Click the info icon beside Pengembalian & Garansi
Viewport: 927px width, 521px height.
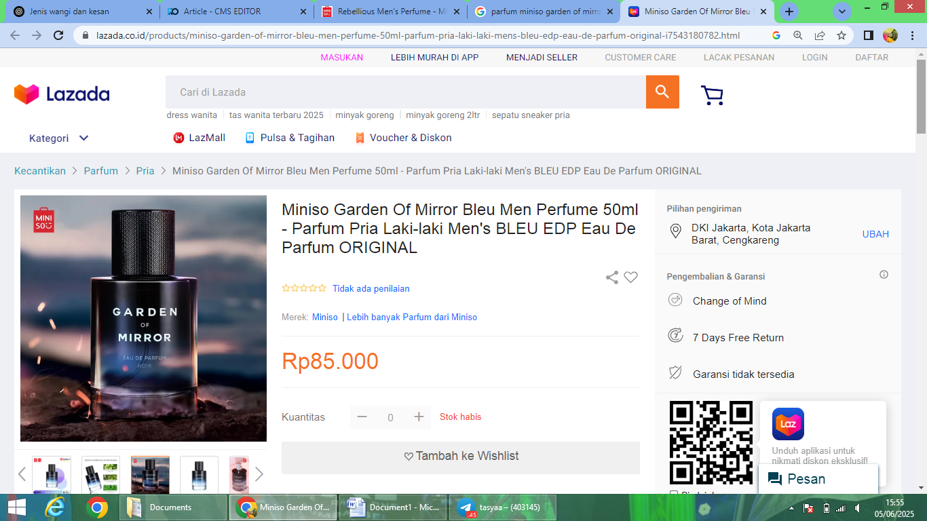pos(884,275)
